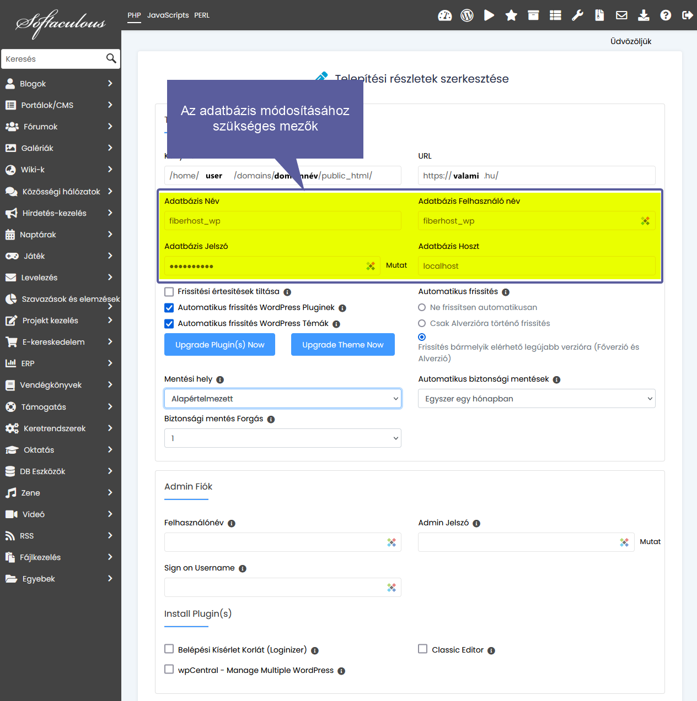697x701 pixels.
Task: Expand the ERP category chevron
Action: click(x=110, y=363)
